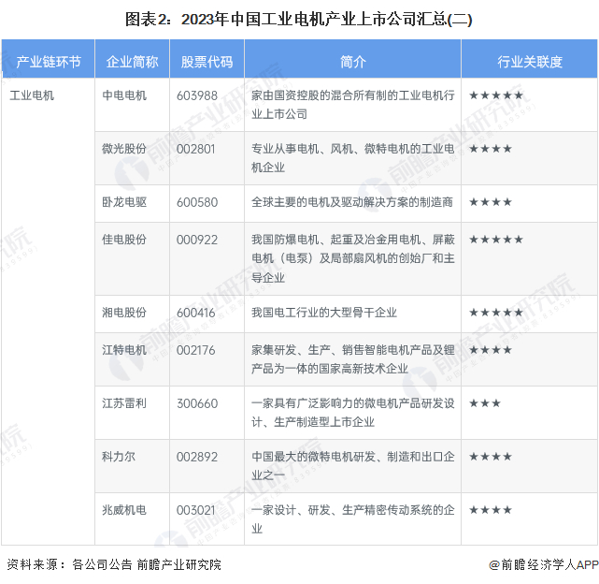The height and width of the screenshot is (584, 599).
Task: Select stock code 600580
Action: point(197,201)
